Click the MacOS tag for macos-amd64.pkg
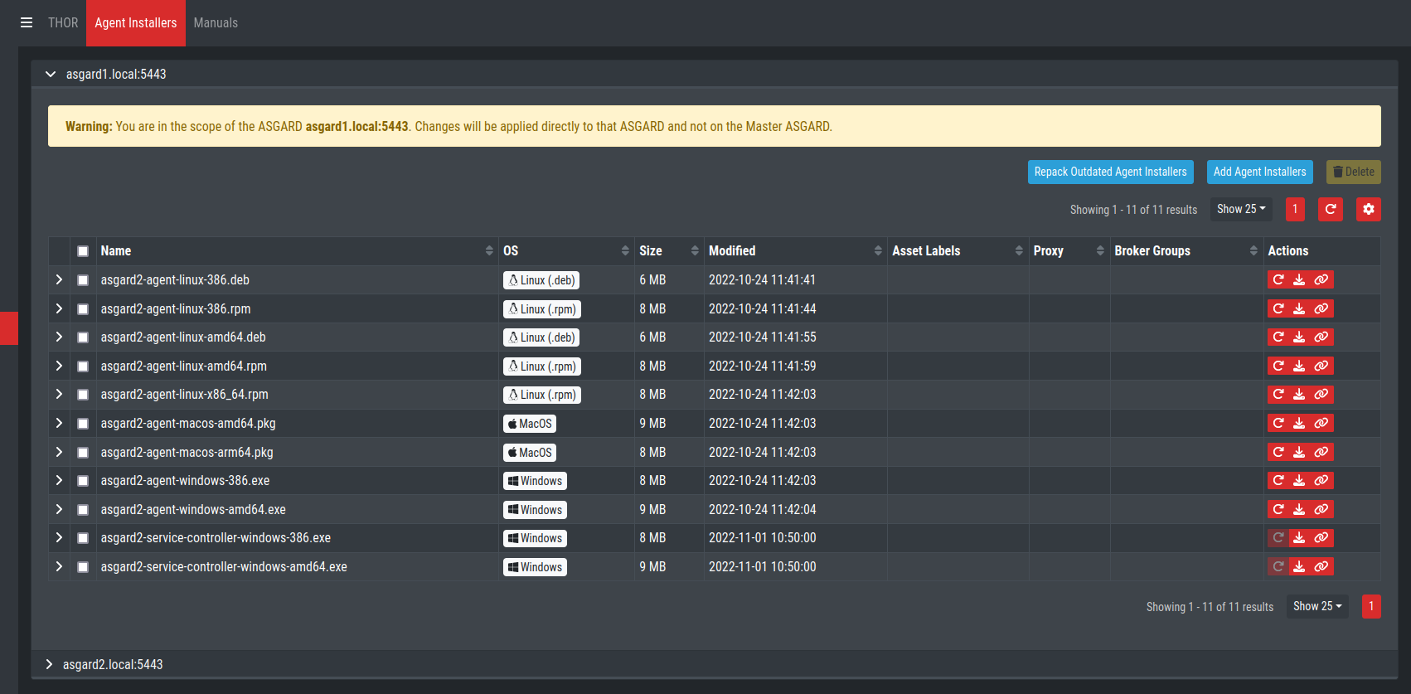The image size is (1411, 694). (530, 425)
